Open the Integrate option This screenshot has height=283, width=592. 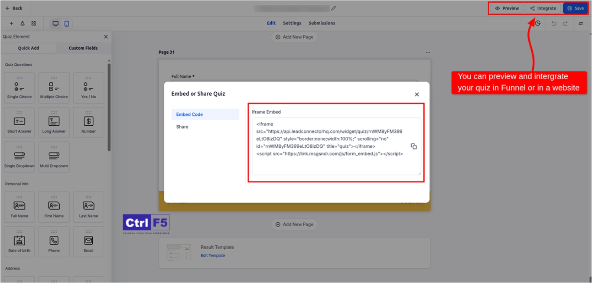pyautogui.click(x=543, y=8)
